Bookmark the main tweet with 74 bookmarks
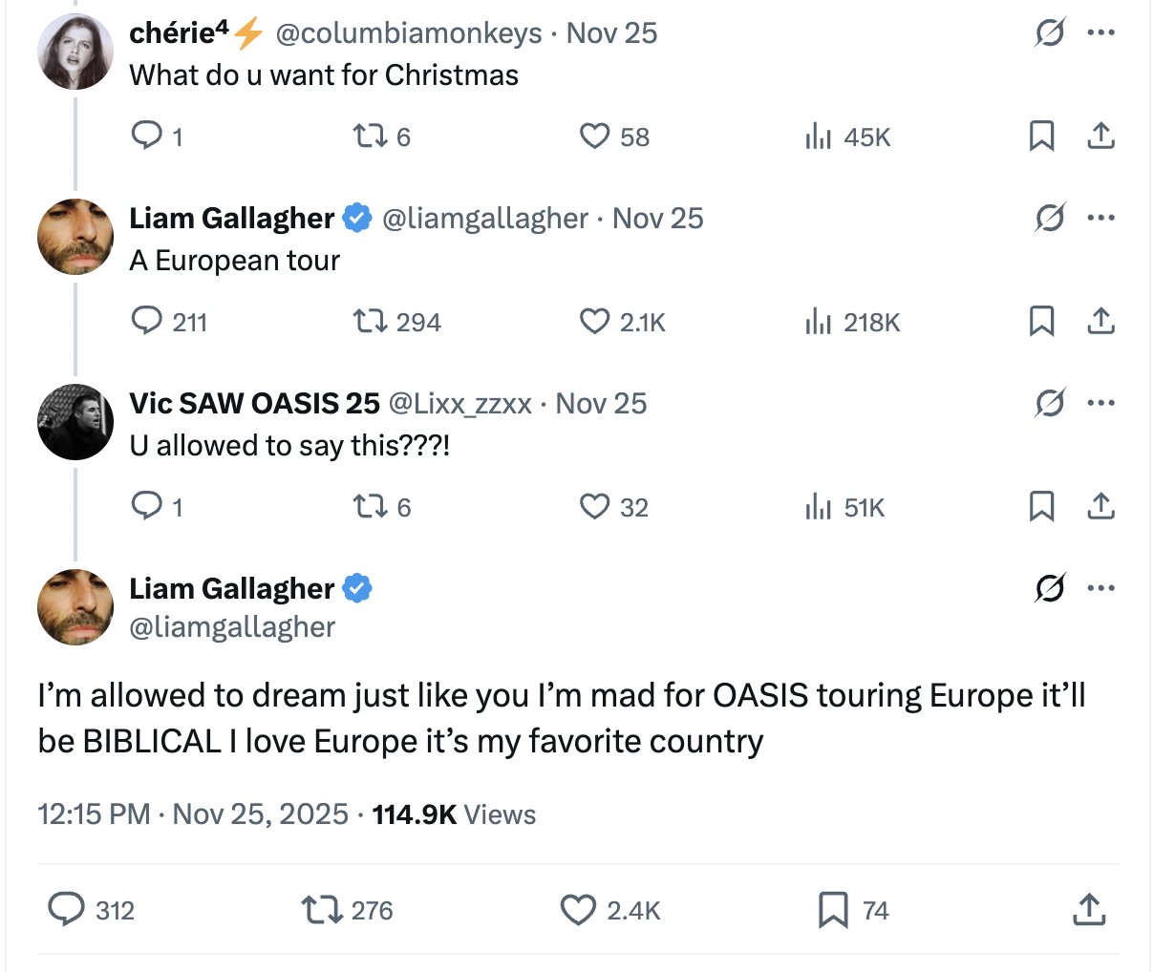Viewport: 1175px width, 972px height. 833,910
